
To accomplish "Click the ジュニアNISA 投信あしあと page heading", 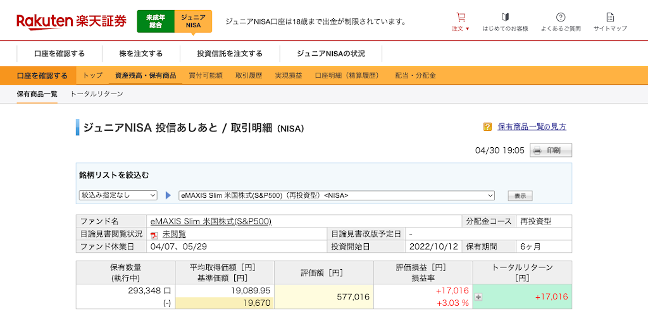I will point(194,128).
